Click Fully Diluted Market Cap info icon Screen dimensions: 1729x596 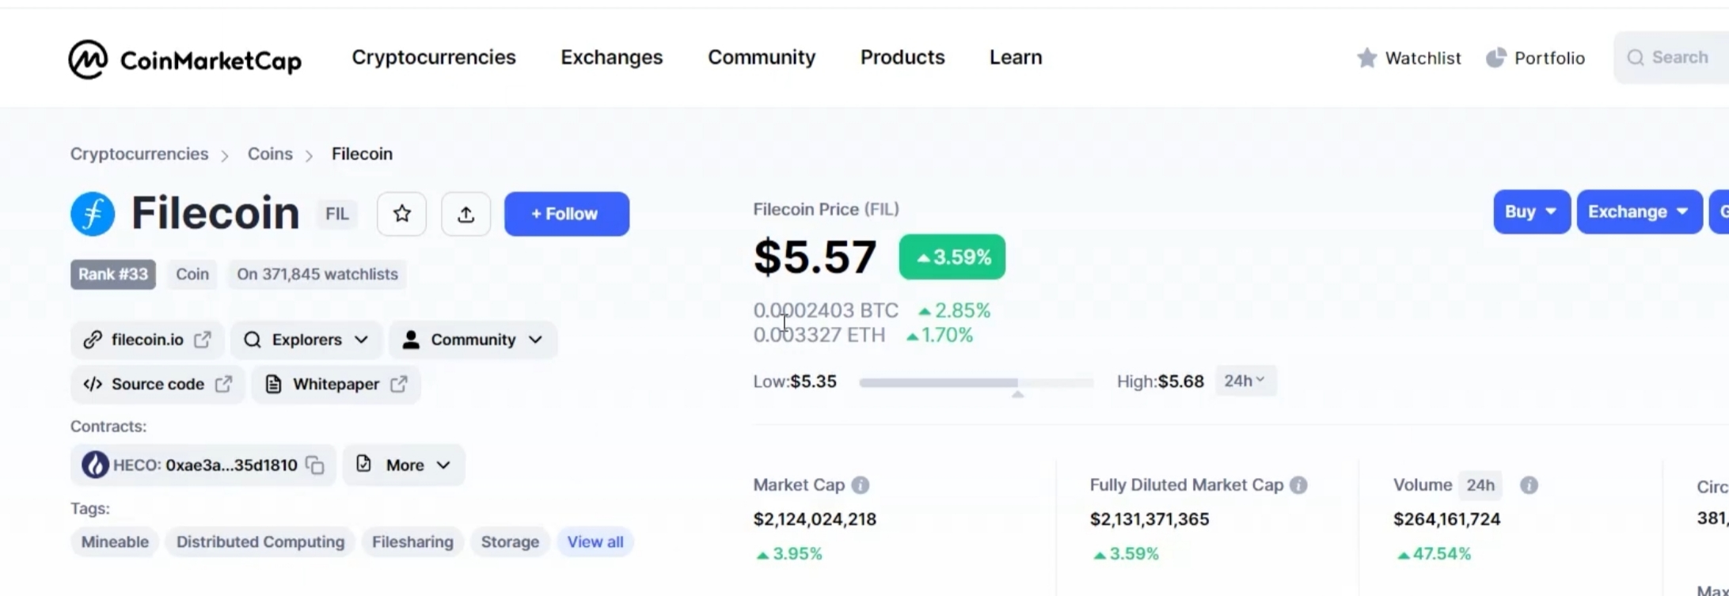tap(1298, 485)
